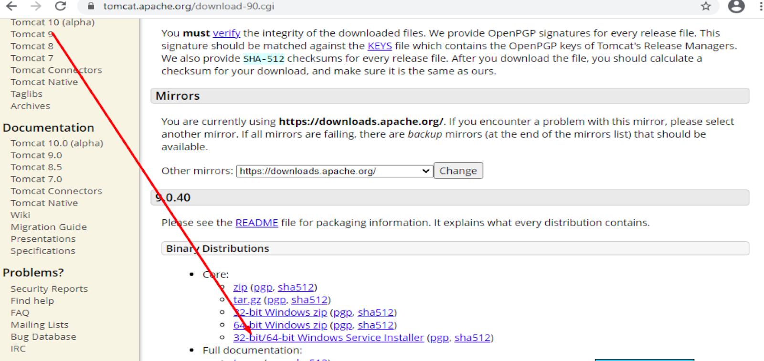Open the Migration Guide link
Image resolution: width=764 pixels, height=361 pixels.
tap(49, 227)
